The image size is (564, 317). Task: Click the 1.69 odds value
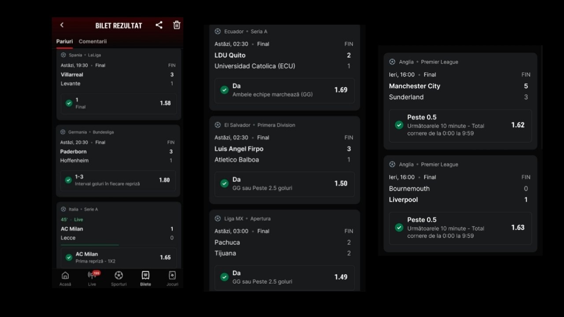tap(341, 90)
